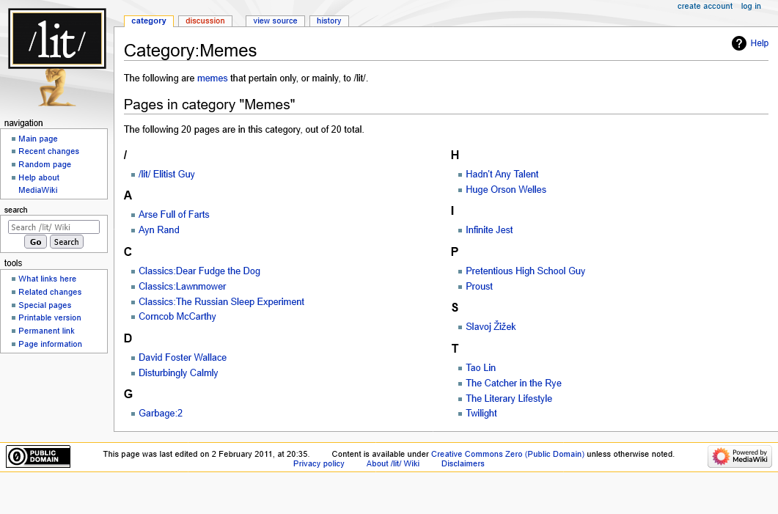
Task: Open the Corncob McCarthy page
Action: [177, 317]
